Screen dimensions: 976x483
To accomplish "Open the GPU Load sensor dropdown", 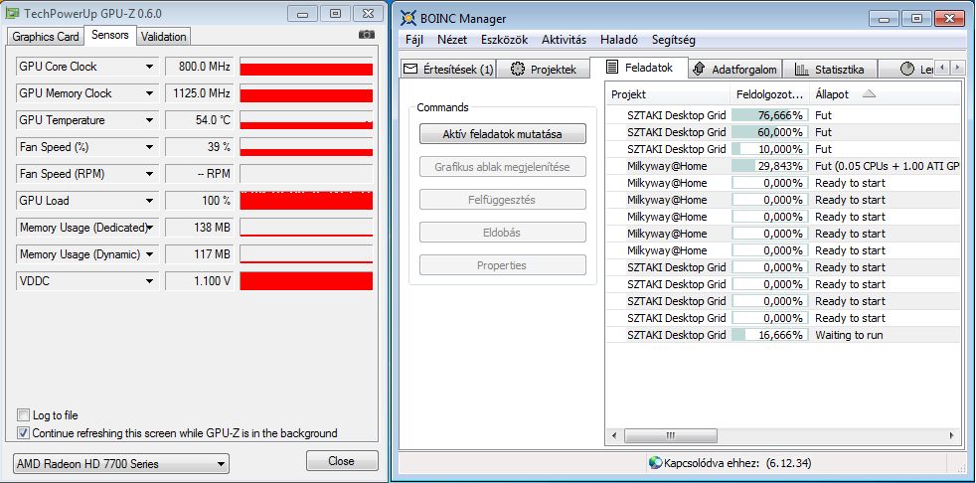I will pos(149,201).
